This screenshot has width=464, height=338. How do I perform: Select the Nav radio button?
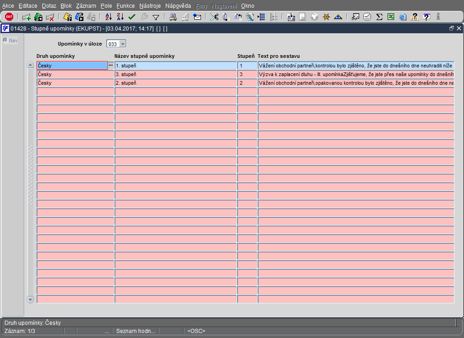click(x=5, y=41)
